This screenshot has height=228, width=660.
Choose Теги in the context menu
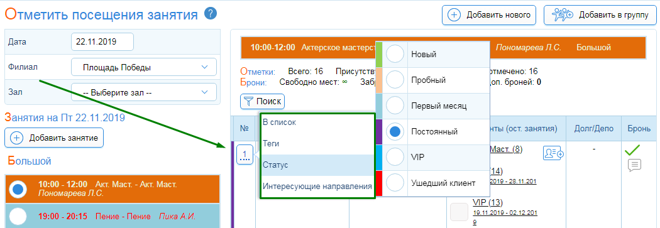click(271, 143)
